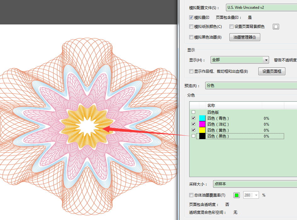297x220 pixels.
Task: Click the magenta 四色（洋红）plate swatch
Action: pos(202,124)
